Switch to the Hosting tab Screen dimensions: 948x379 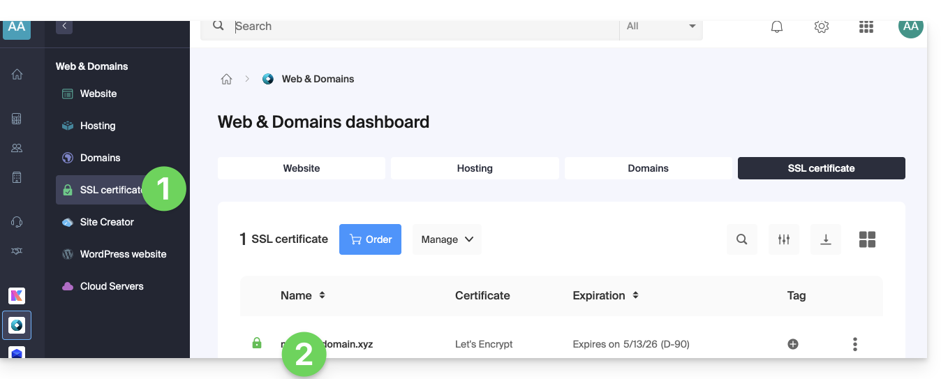(x=475, y=168)
